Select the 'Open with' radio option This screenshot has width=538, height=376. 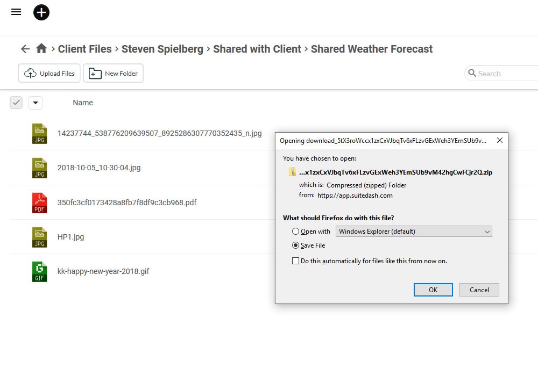pos(295,232)
